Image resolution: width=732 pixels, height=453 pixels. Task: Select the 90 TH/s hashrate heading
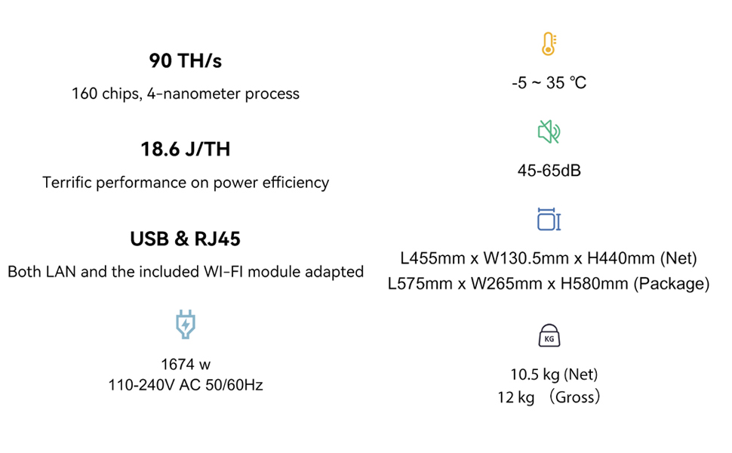coord(186,61)
